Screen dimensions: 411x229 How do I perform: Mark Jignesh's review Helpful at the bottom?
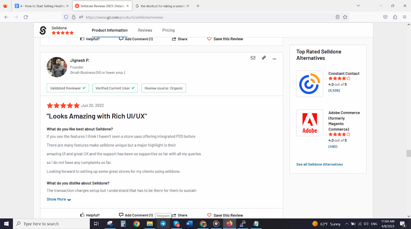[90, 215]
